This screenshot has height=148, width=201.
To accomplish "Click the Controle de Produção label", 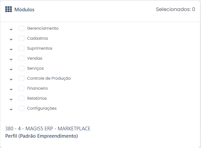I will [x=49, y=78].
